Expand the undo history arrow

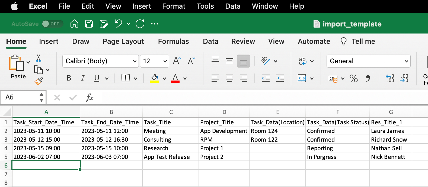click(x=129, y=24)
